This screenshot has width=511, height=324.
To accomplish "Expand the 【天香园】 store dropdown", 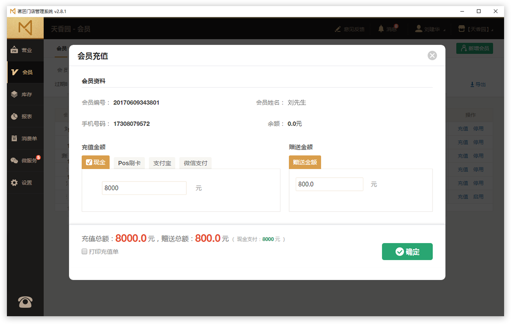I will pos(476,29).
